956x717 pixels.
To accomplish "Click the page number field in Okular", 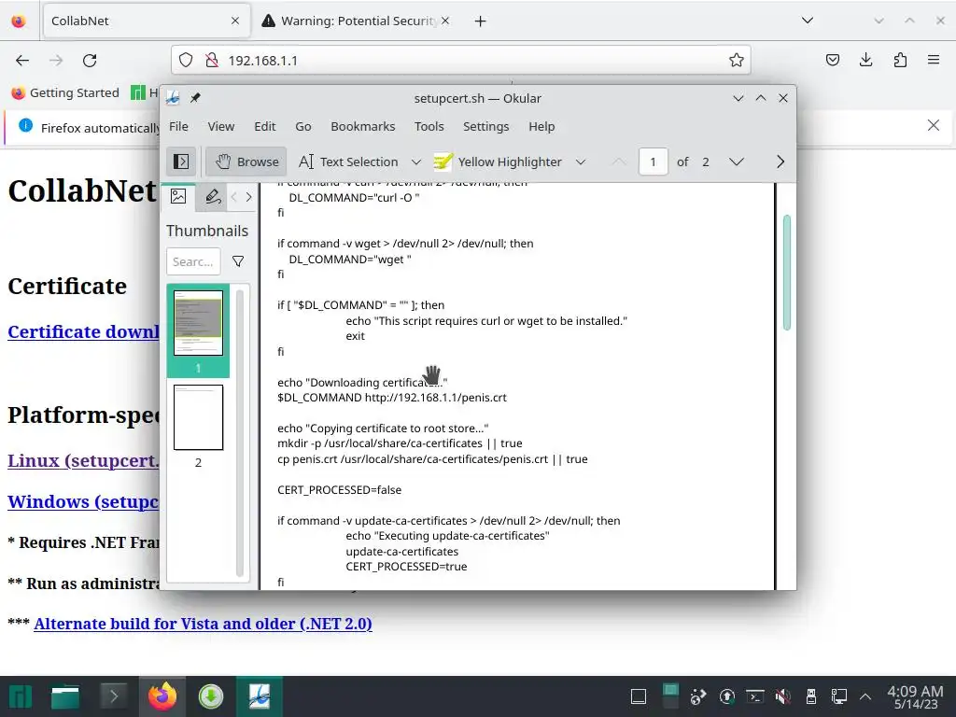I will [653, 162].
